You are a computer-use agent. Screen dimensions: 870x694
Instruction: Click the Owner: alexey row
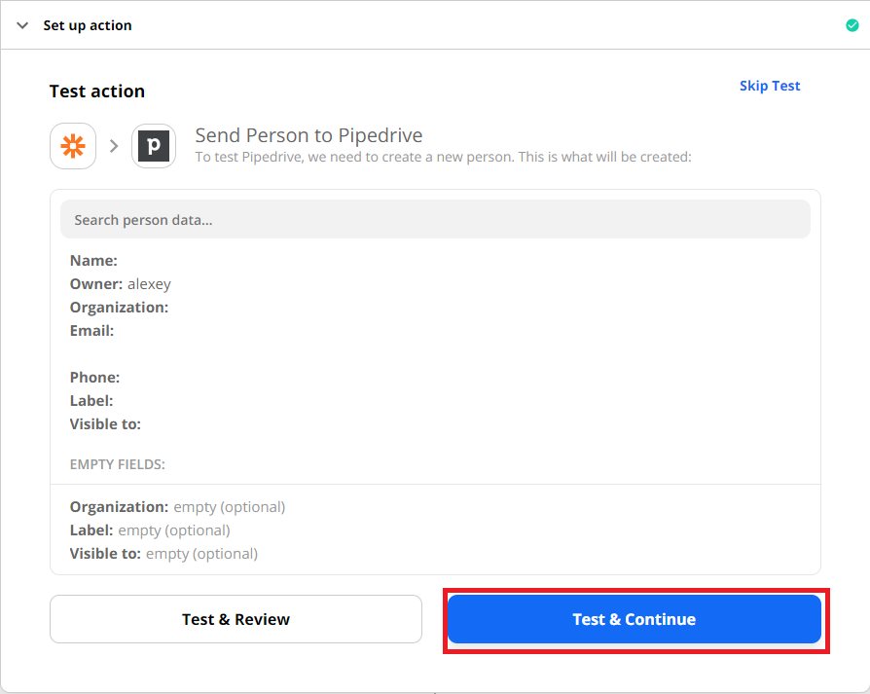121,284
